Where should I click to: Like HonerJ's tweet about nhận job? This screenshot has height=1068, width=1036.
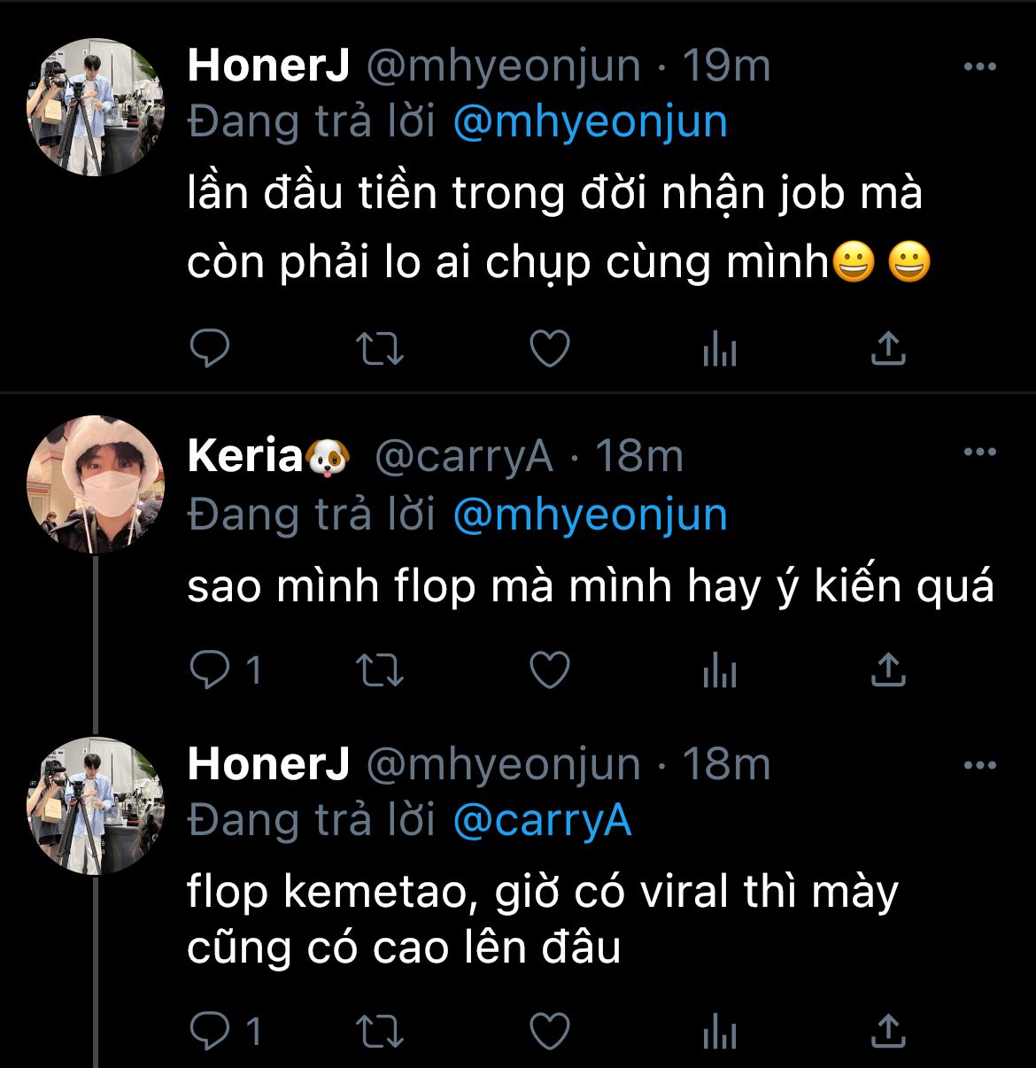click(x=549, y=349)
